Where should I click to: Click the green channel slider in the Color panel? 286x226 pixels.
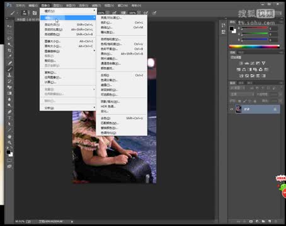pyautogui.click(x=255, y=34)
